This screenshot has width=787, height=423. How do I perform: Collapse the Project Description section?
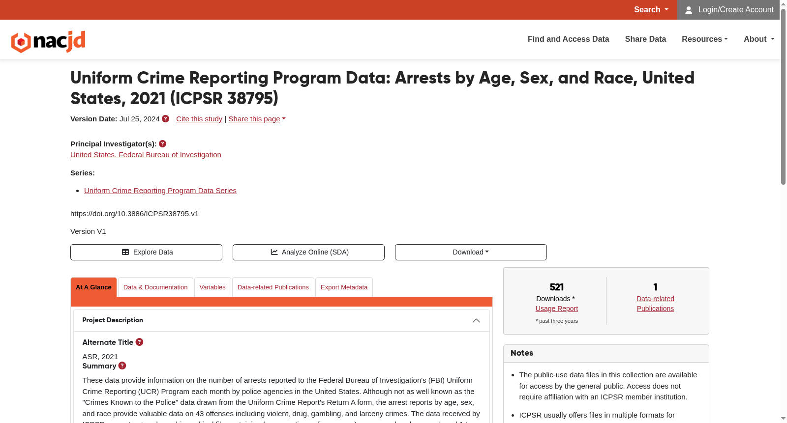tap(476, 321)
